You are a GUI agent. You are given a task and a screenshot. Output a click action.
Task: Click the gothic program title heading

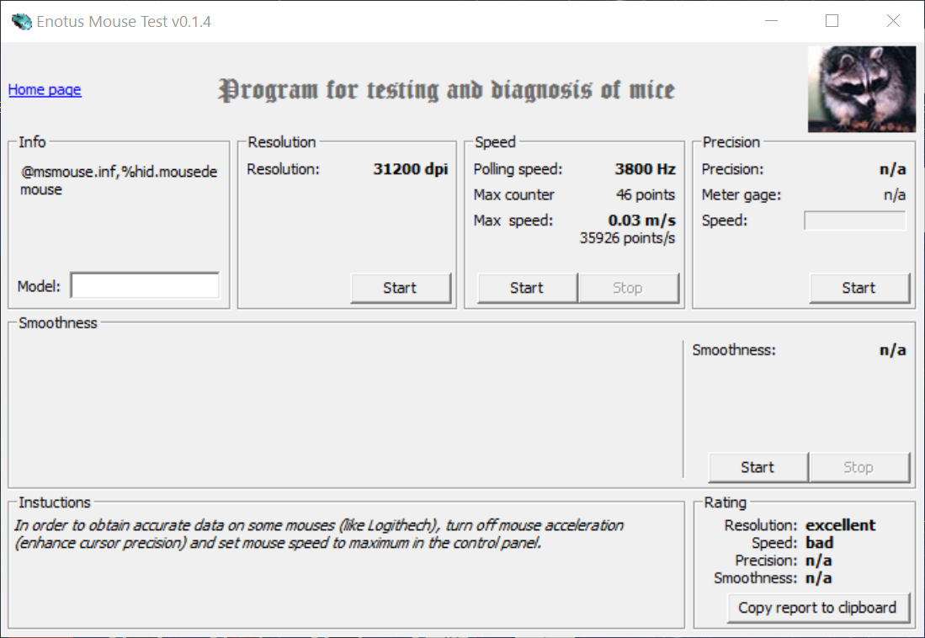tap(447, 90)
